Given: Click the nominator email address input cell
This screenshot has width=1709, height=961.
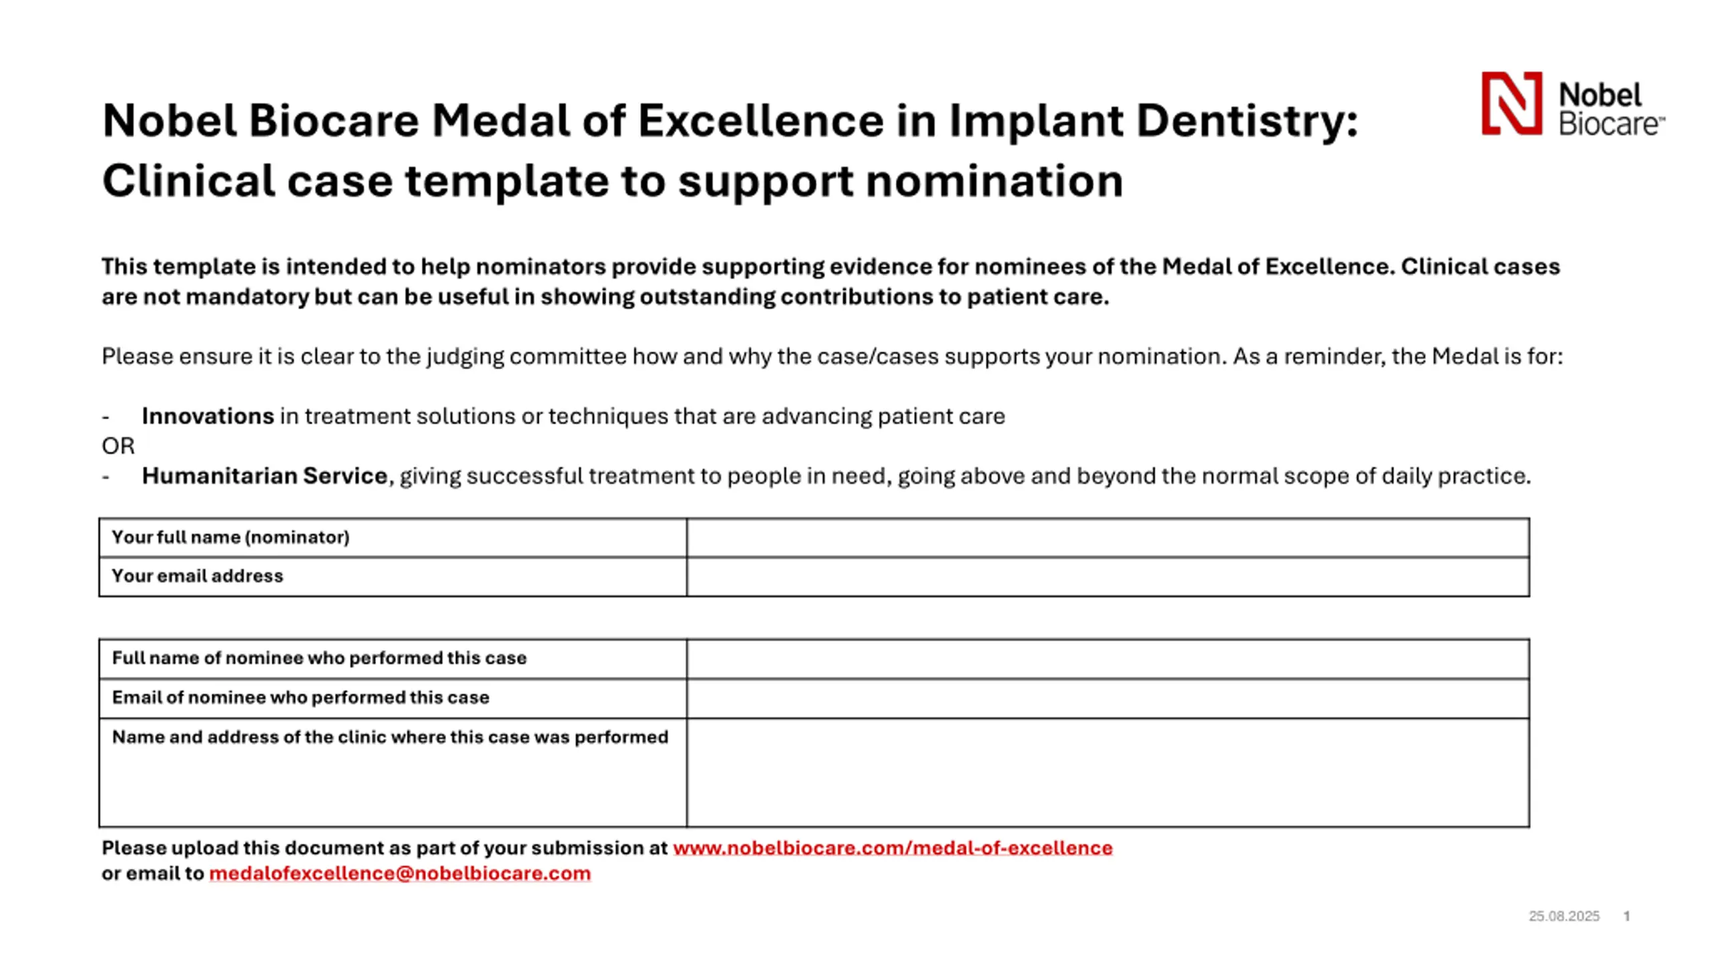Looking at the screenshot, I should [1108, 577].
